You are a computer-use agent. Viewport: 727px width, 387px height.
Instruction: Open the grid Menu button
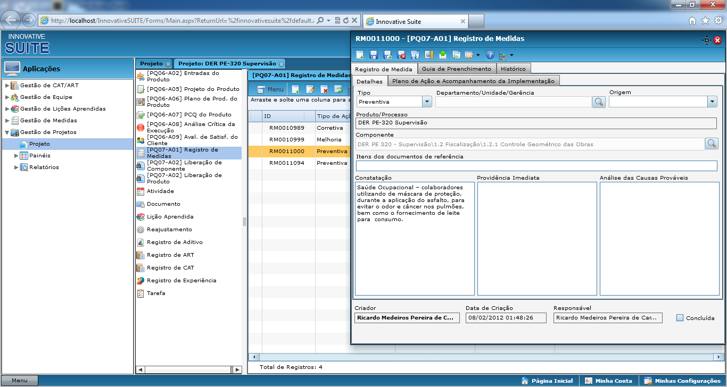270,89
